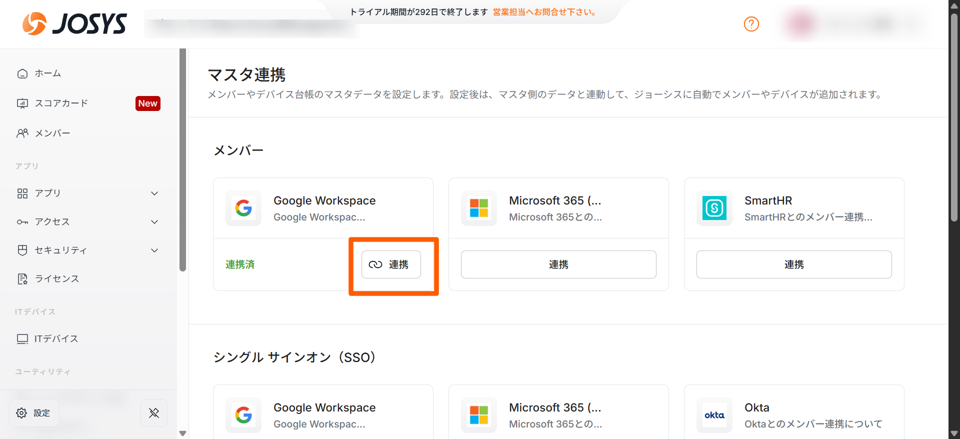
Task: Expand the アクセス menu chevron
Action: pos(154,222)
